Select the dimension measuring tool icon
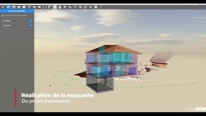Viewport: 206px width, 116px height. 75,7
